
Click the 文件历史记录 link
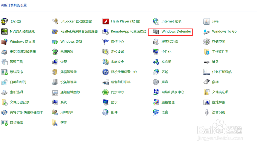(x=20, y=102)
